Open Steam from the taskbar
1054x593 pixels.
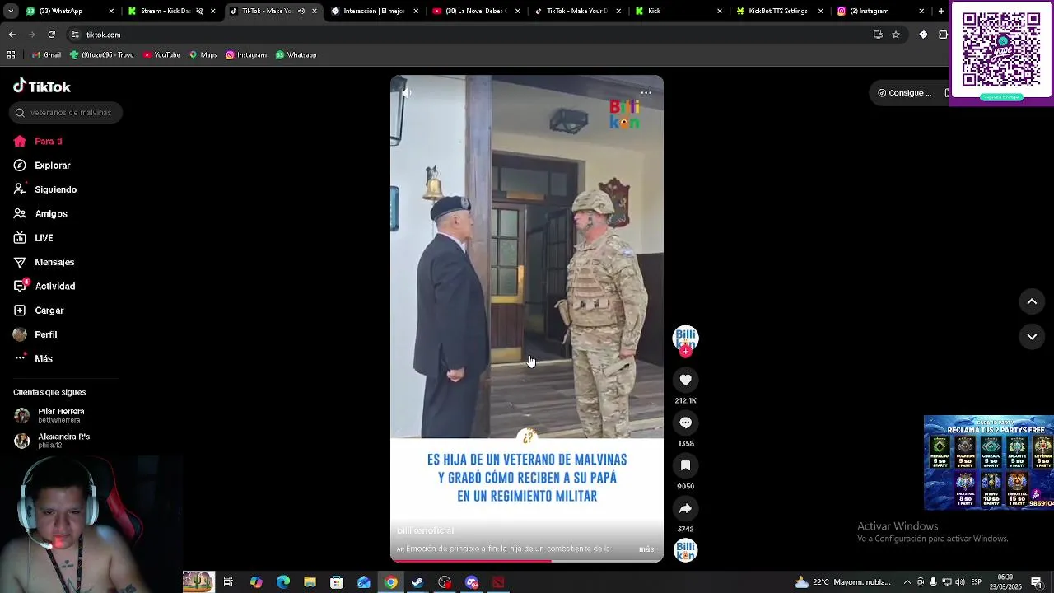[x=417, y=582]
